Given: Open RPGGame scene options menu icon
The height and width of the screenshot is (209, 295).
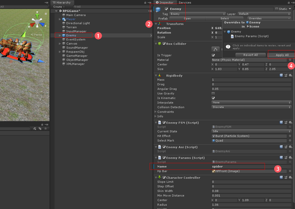Looking at the screenshot, I should [x=150, y=11].
